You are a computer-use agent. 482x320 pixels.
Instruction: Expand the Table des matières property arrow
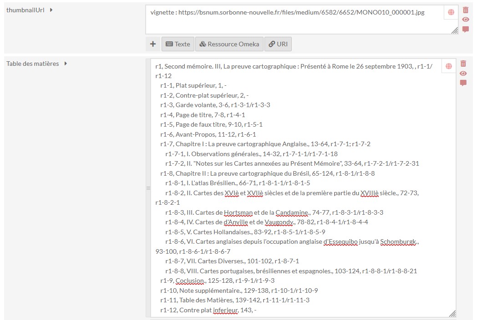[x=66, y=64]
